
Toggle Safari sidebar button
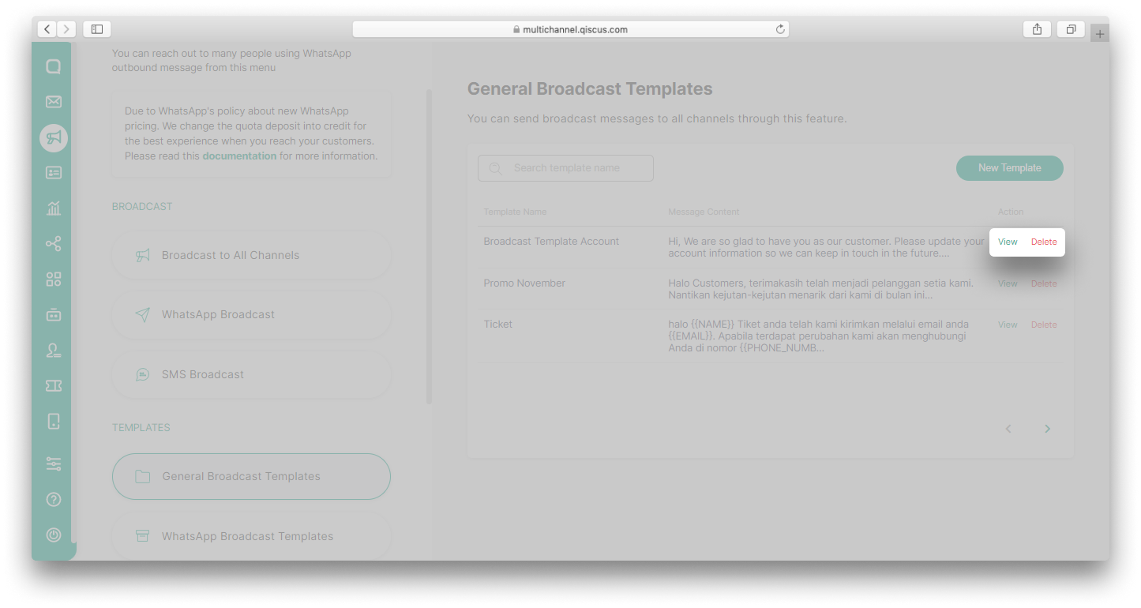[96, 29]
